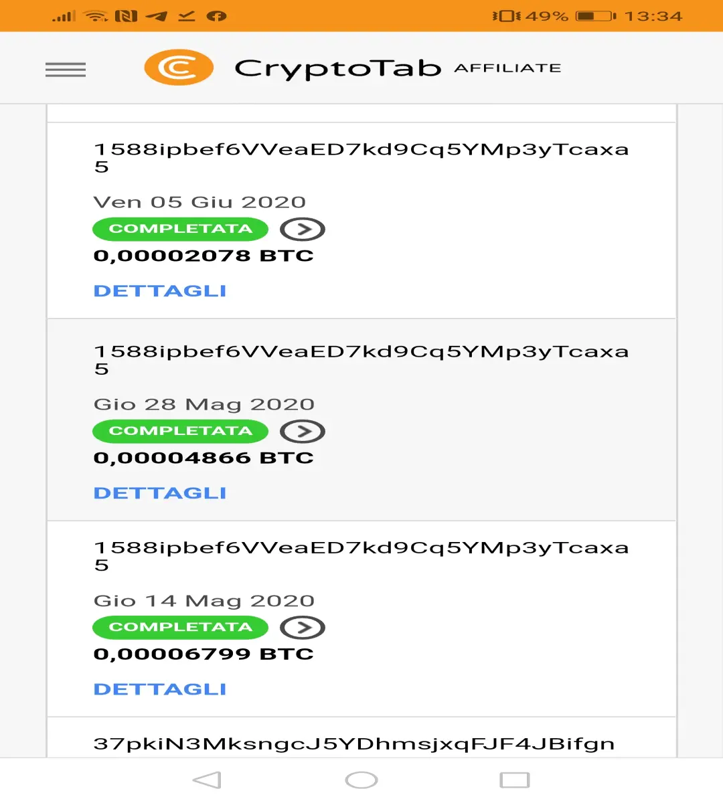Click the arrow icon for 14 Mag 2020 payment
Viewport: 723px width, 803px height.
coord(303,628)
